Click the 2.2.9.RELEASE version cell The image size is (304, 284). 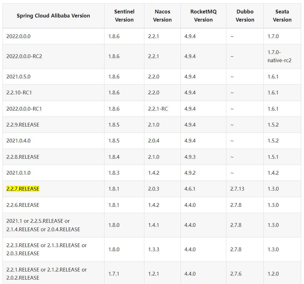click(23, 125)
